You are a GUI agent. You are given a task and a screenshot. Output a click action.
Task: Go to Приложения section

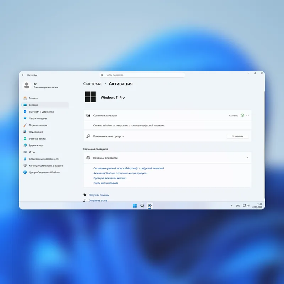(x=45, y=132)
